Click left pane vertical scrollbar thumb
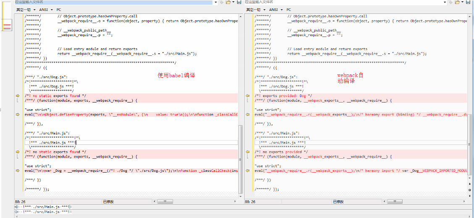The width and height of the screenshot is (474, 218). click(x=241, y=159)
